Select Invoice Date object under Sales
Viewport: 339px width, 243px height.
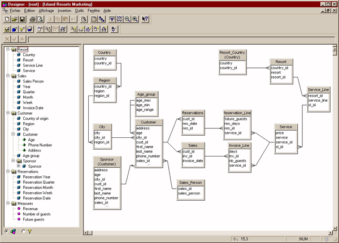click(35, 107)
